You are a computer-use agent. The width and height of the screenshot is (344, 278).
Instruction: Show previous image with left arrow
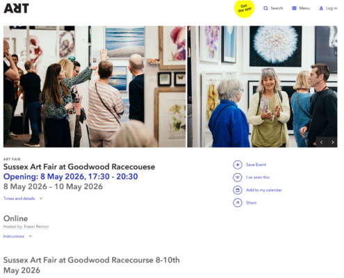pyautogui.click(x=321, y=142)
